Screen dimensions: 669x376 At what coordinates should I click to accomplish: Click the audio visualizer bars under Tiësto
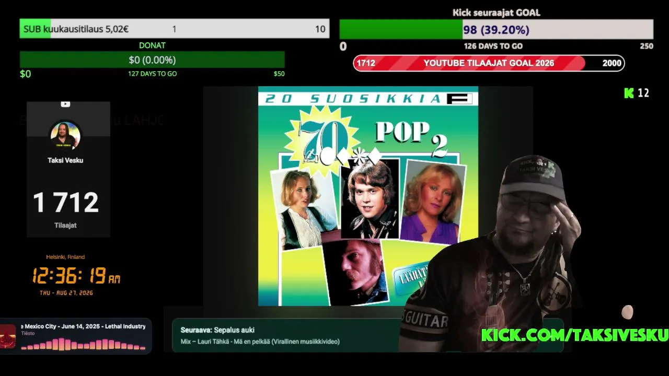pyautogui.click(x=84, y=344)
